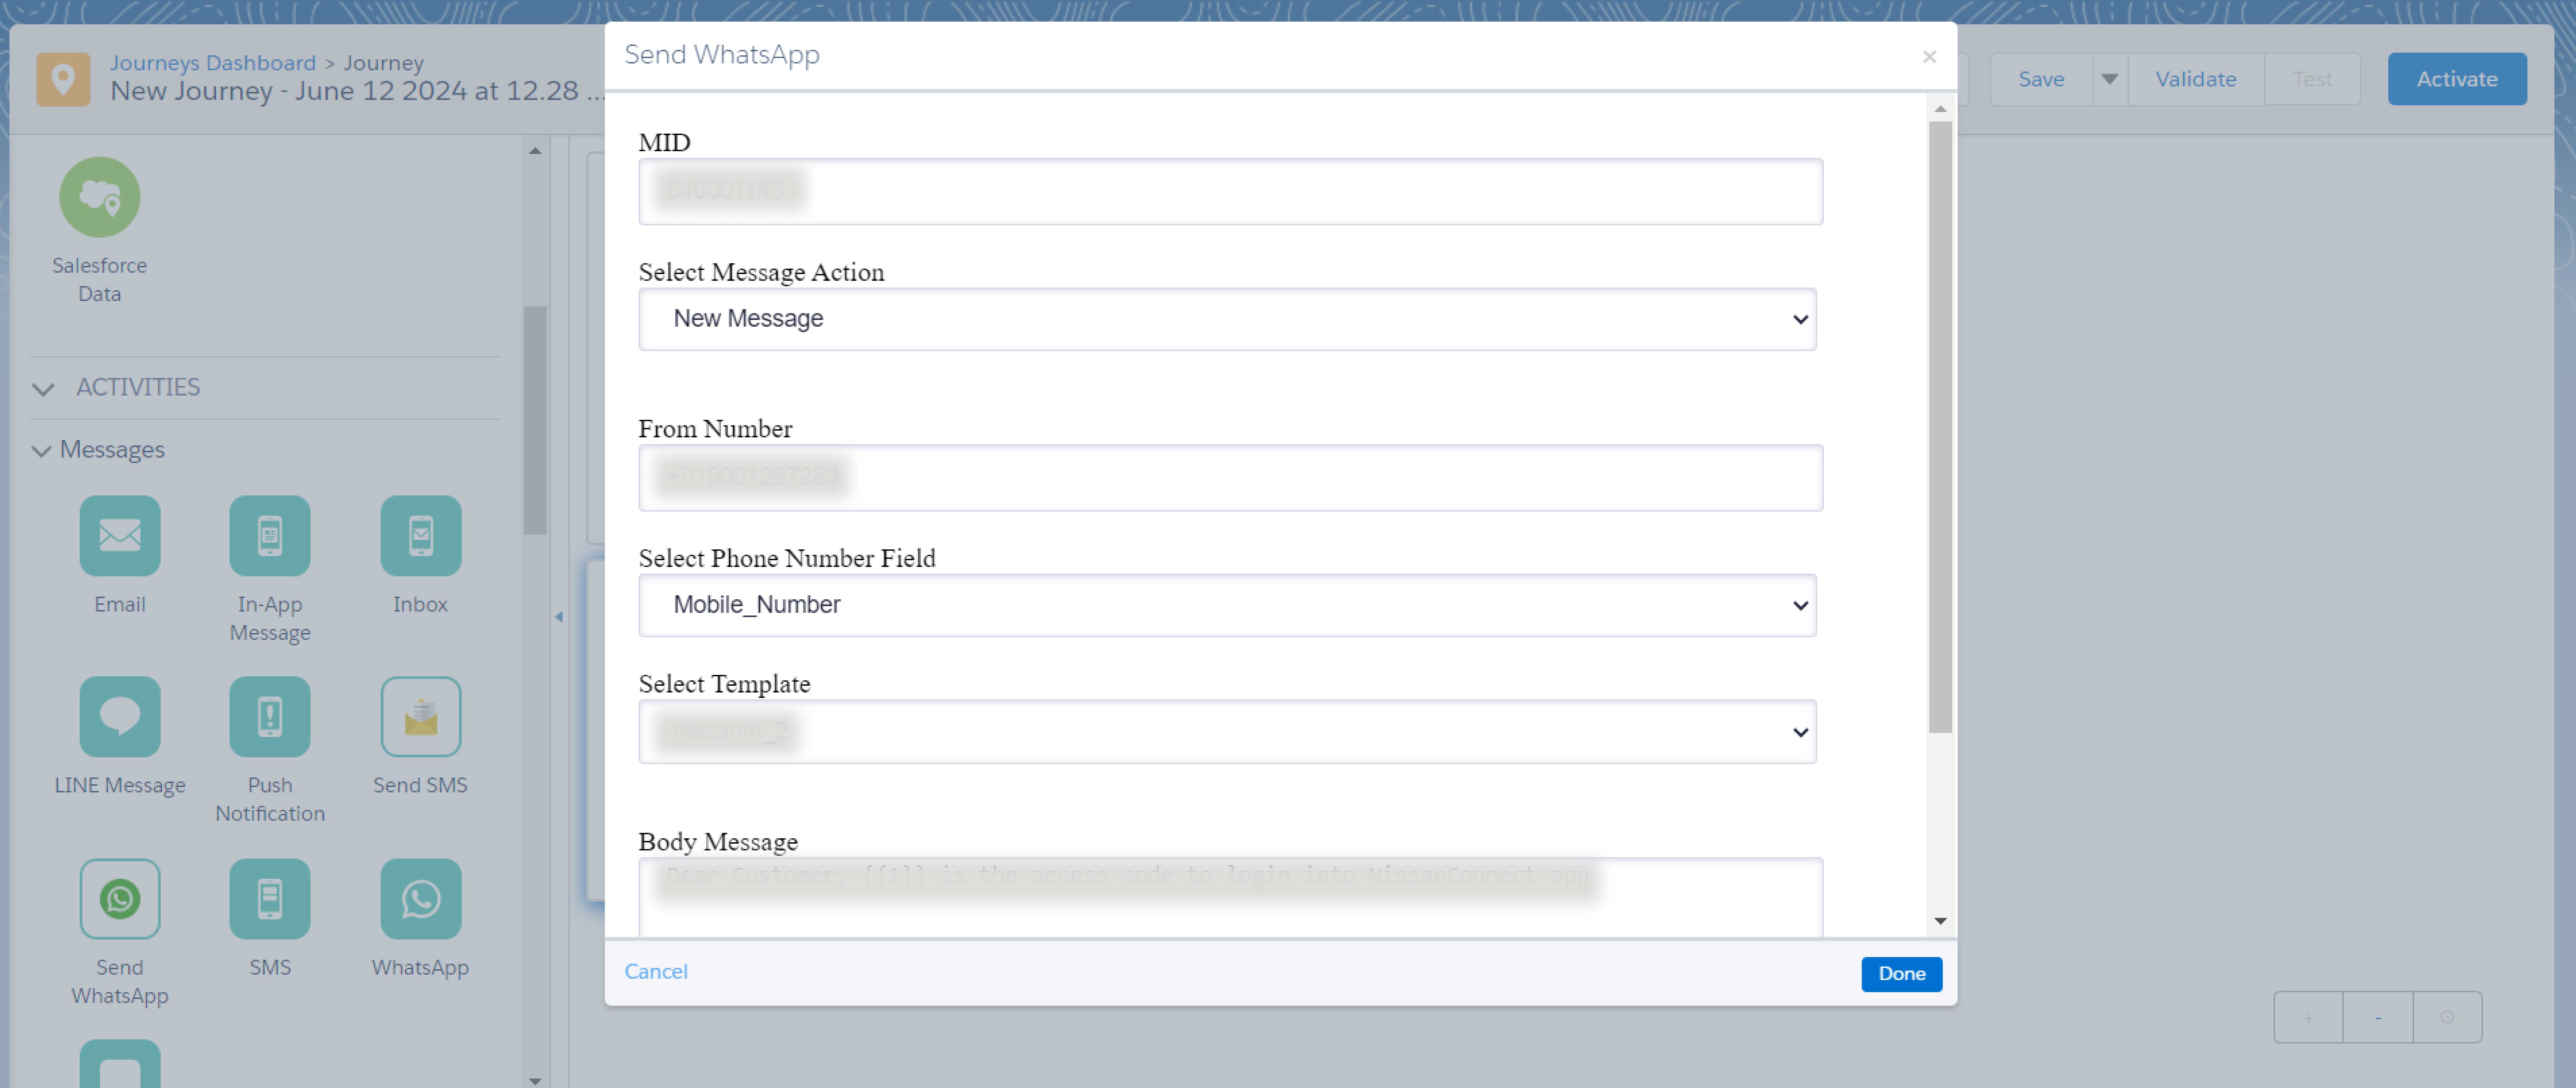Click the Validate menu item

(2197, 77)
